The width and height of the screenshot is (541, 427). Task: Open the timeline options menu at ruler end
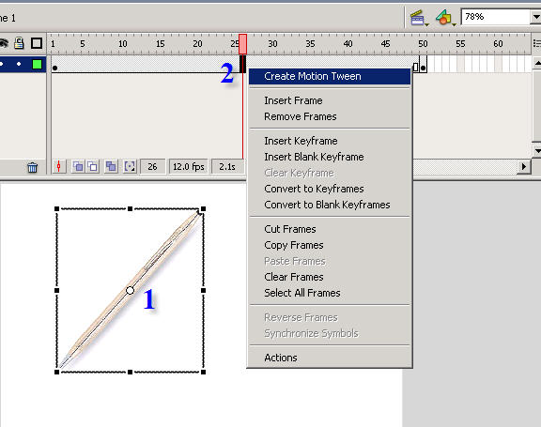tap(536, 43)
